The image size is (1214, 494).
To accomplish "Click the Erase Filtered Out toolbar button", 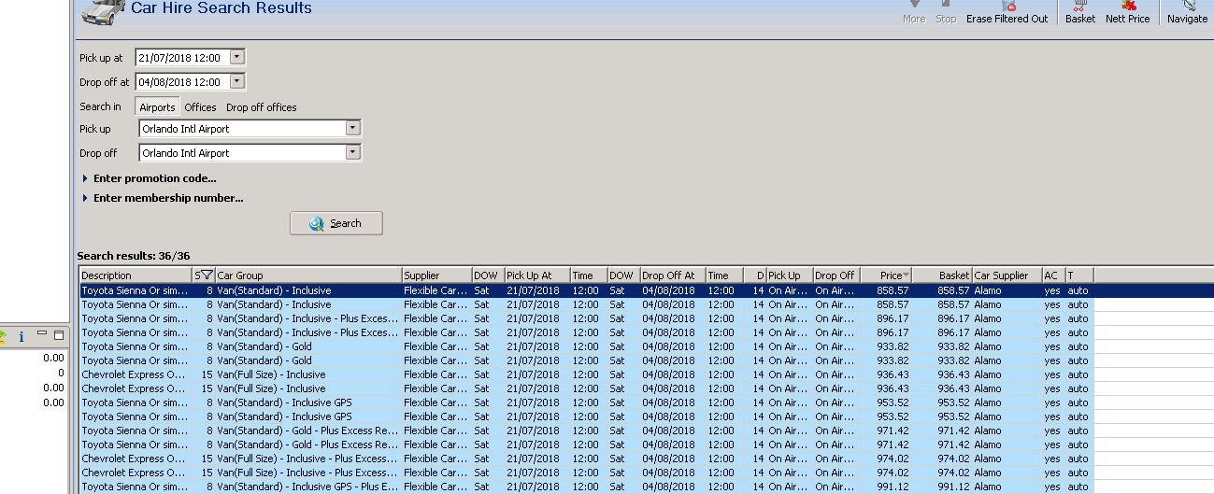I will (x=1007, y=12).
